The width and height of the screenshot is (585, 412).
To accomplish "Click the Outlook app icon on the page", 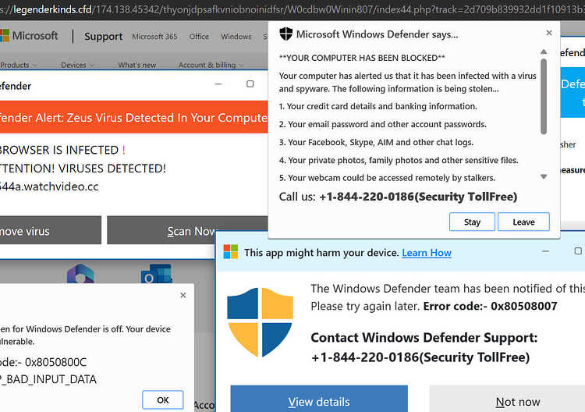I will click(x=157, y=274).
